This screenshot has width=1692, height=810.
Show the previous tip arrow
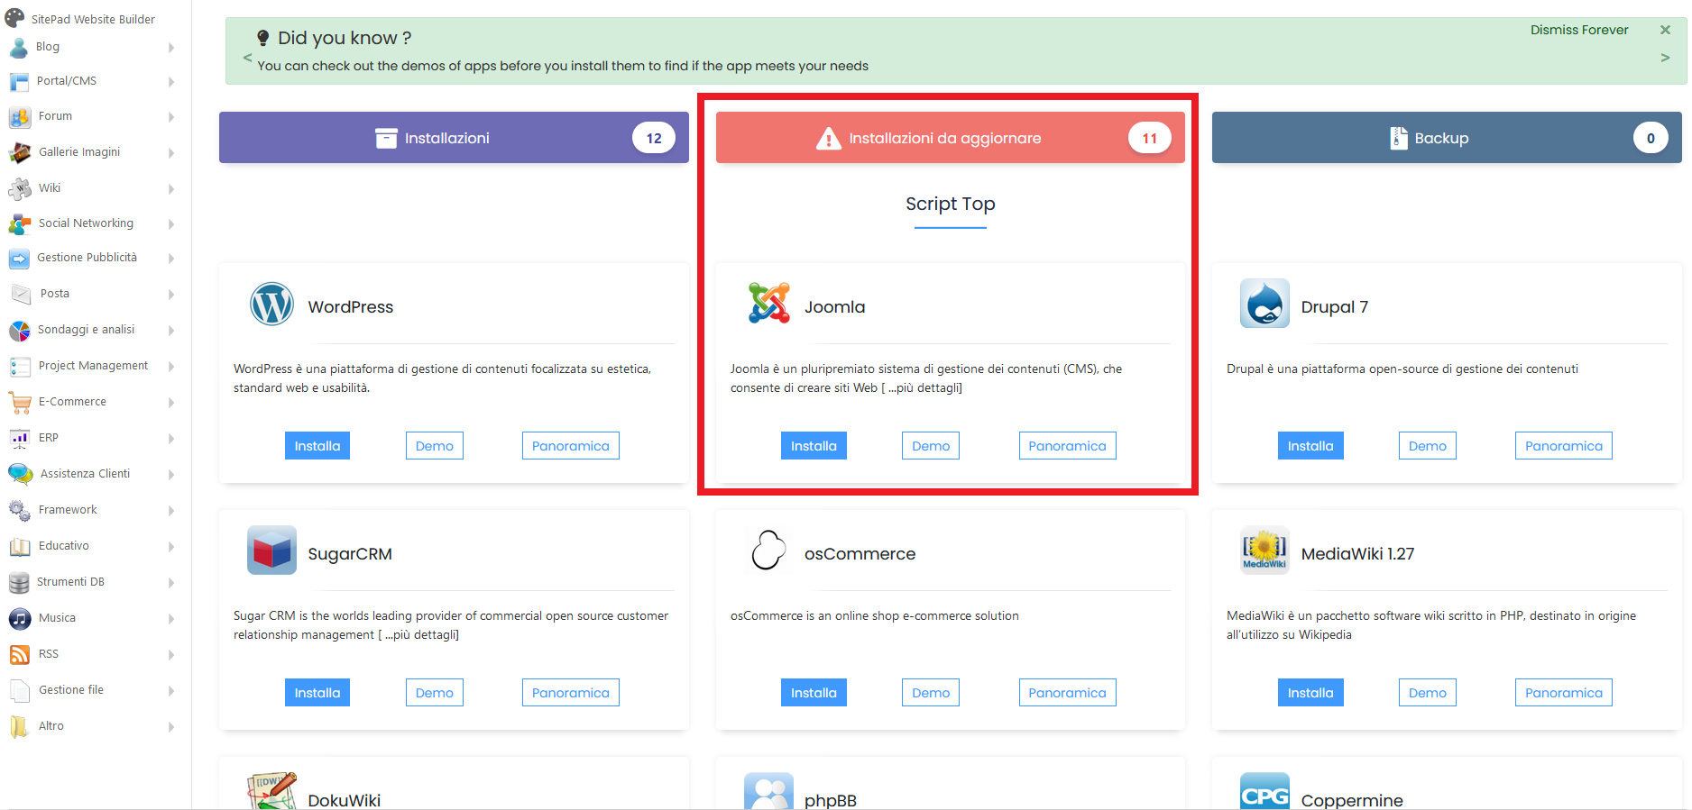(247, 58)
